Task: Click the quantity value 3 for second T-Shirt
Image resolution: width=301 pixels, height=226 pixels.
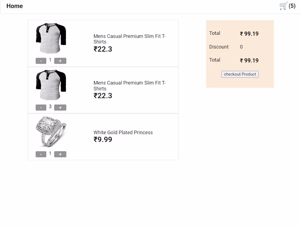Action: coord(50,107)
